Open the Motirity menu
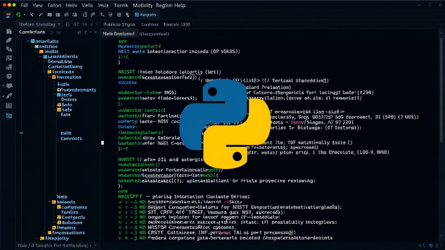The width and height of the screenshot is (445, 250). 143,5
